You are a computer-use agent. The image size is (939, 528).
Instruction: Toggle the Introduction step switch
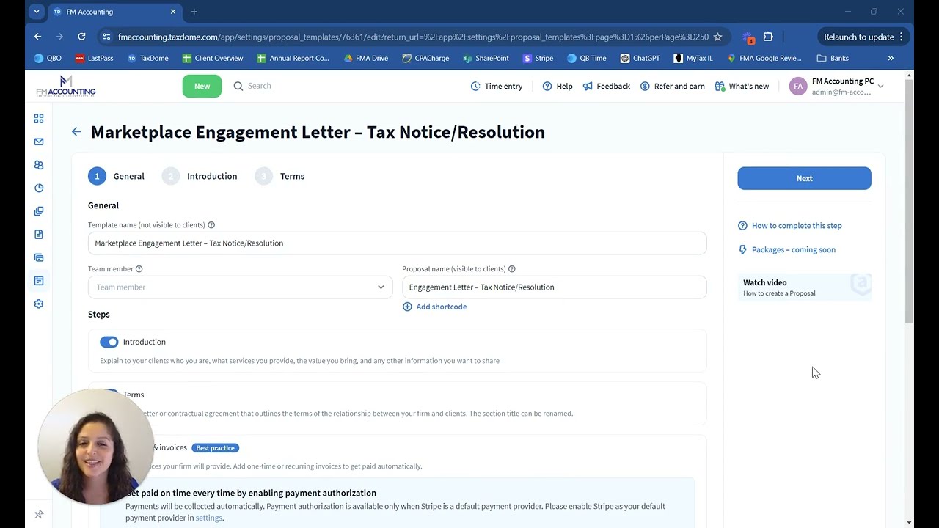coord(109,342)
